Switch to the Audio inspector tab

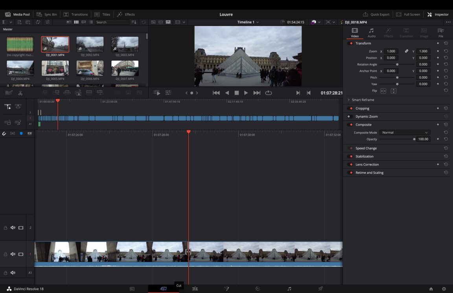coord(371,32)
